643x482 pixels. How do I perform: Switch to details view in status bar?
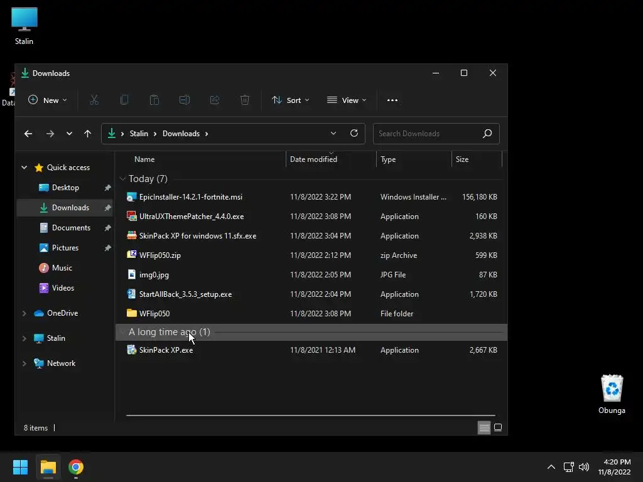tap(484, 427)
